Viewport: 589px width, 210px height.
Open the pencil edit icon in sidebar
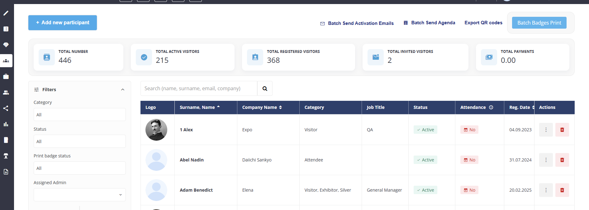pyautogui.click(x=6, y=13)
